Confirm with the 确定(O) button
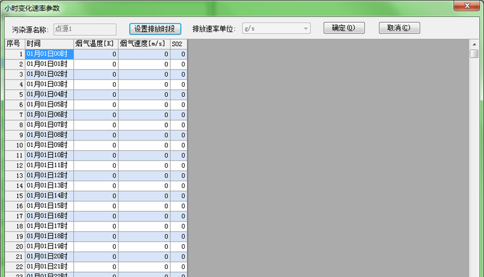Screen dimensions: 484x277 (344, 28)
